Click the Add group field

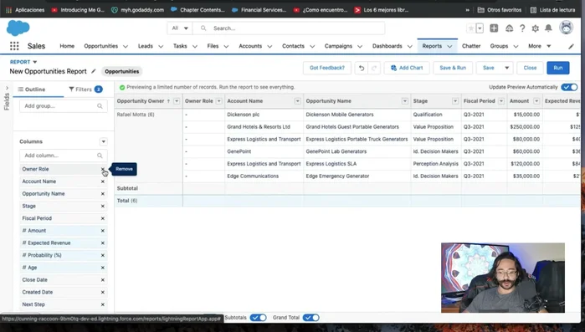click(x=64, y=106)
